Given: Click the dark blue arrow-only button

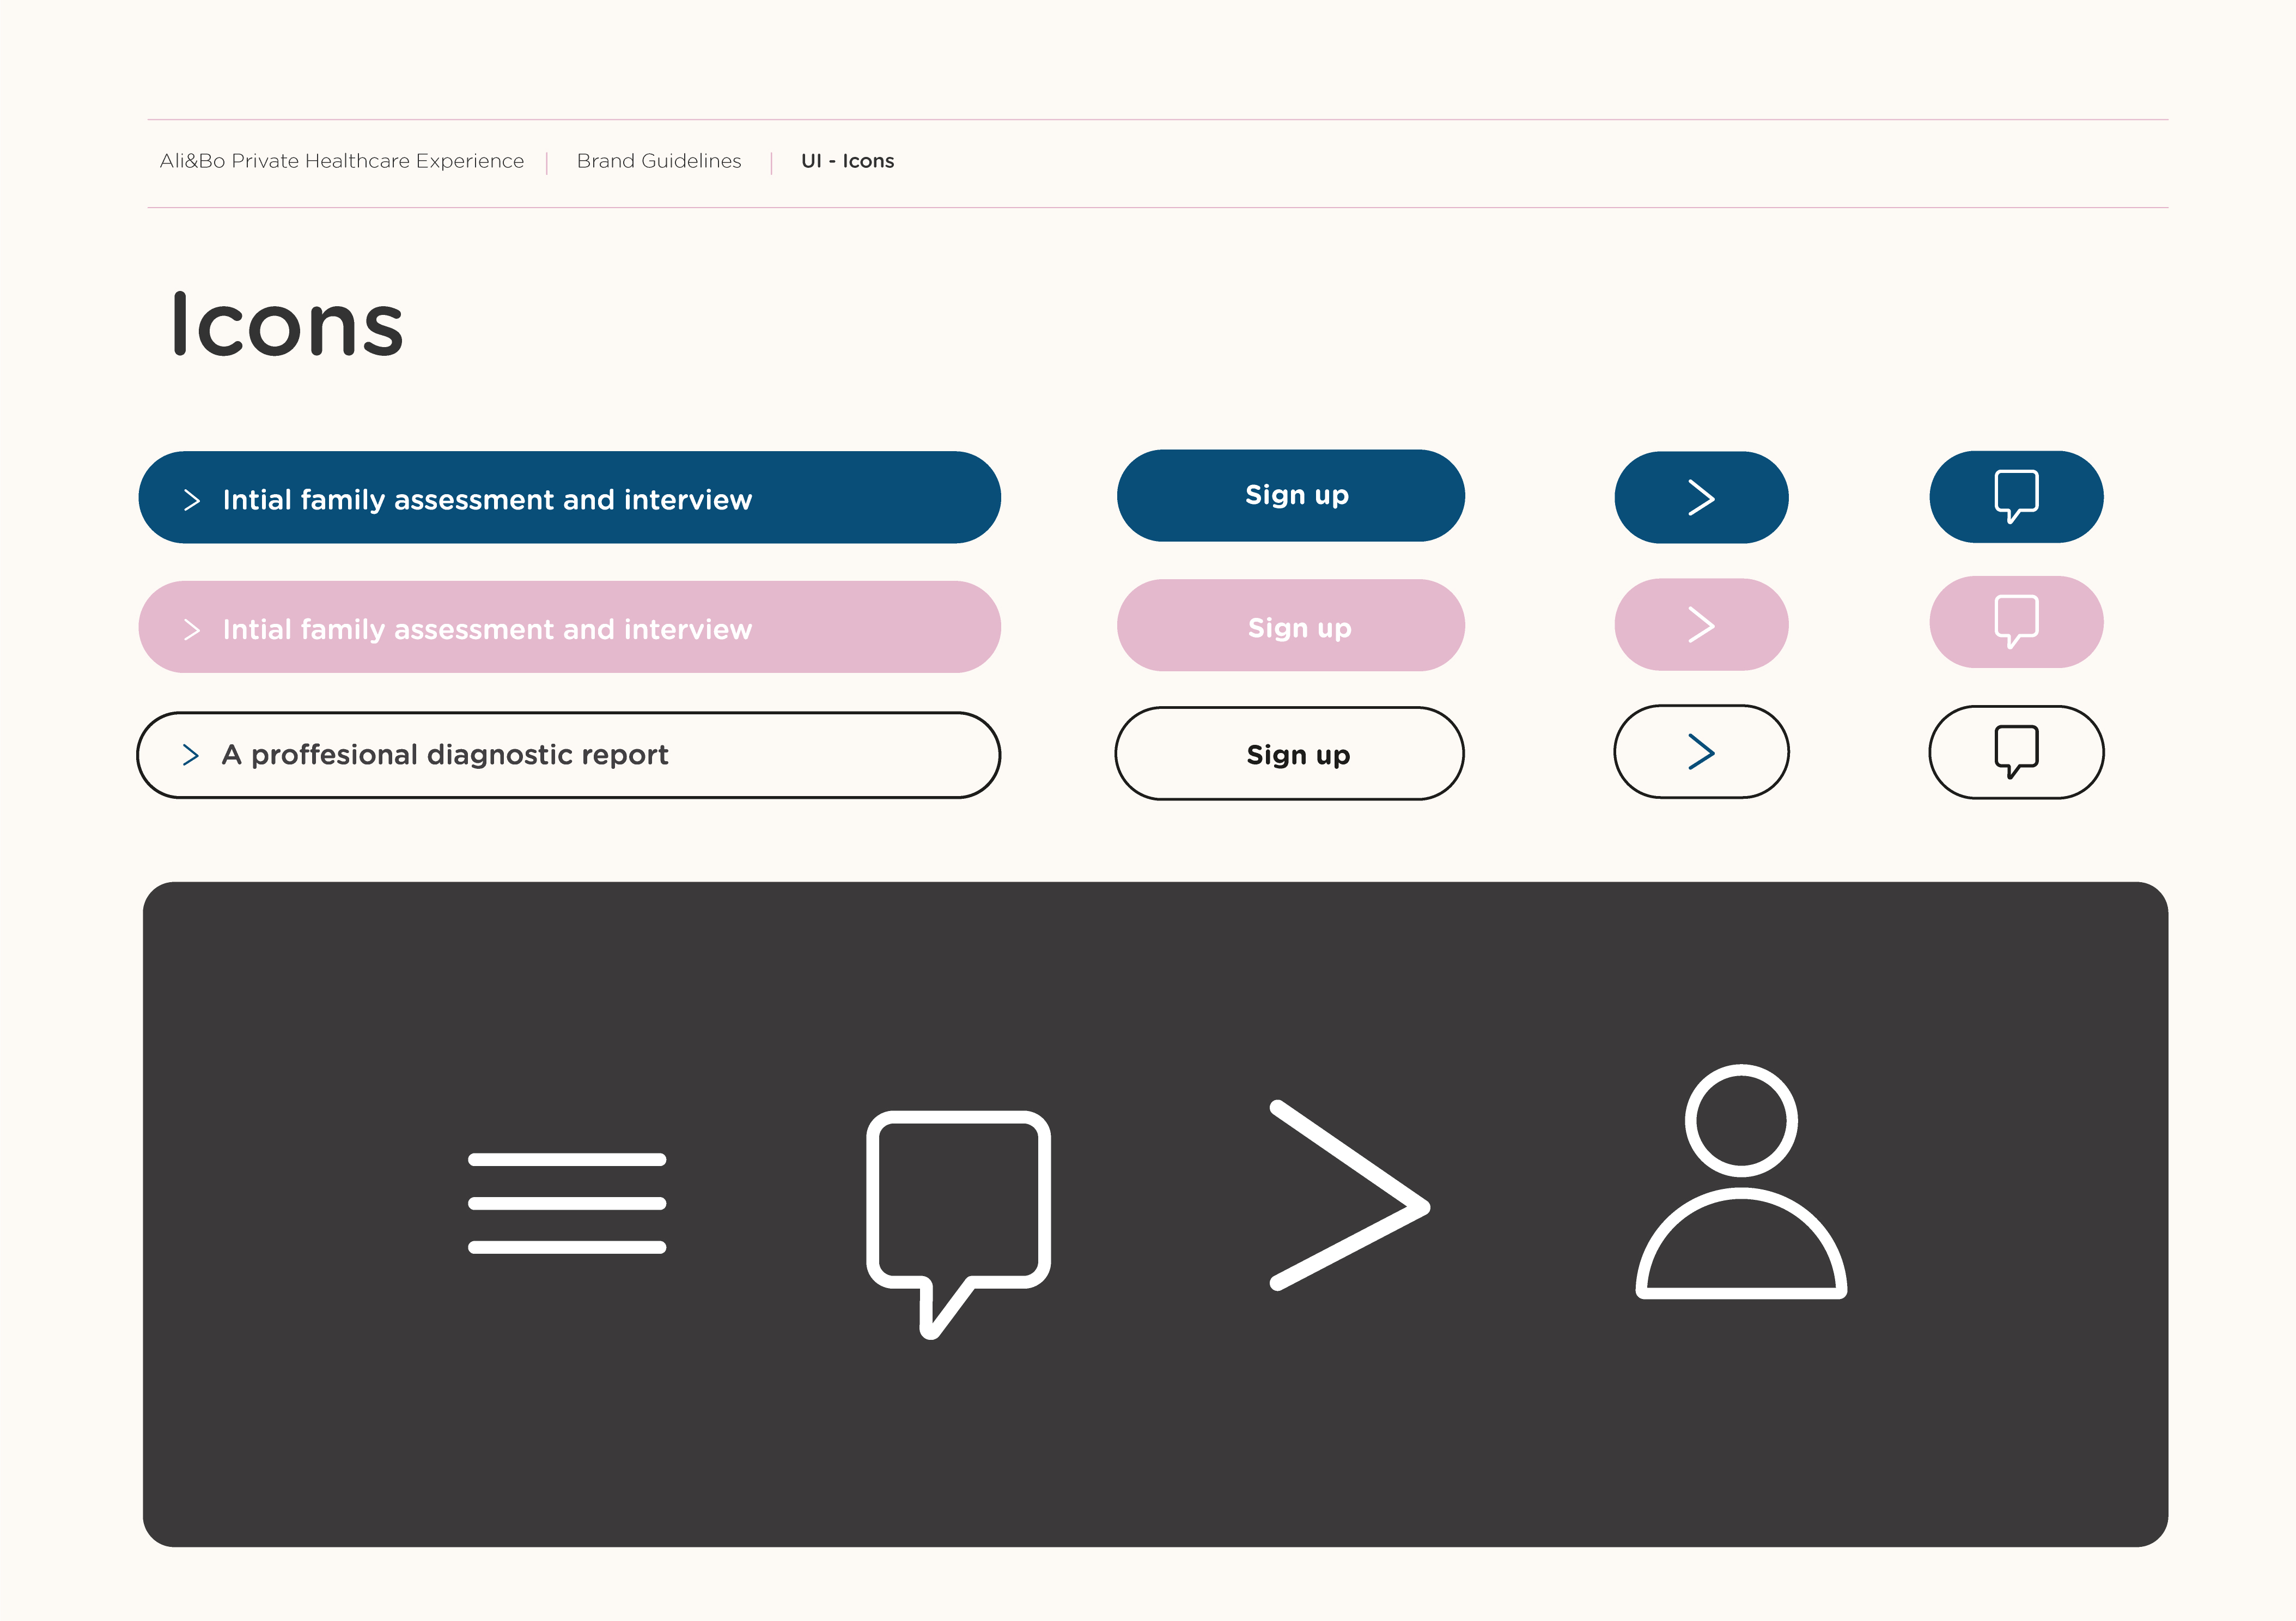Looking at the screenshot, I should point(1701,497).
